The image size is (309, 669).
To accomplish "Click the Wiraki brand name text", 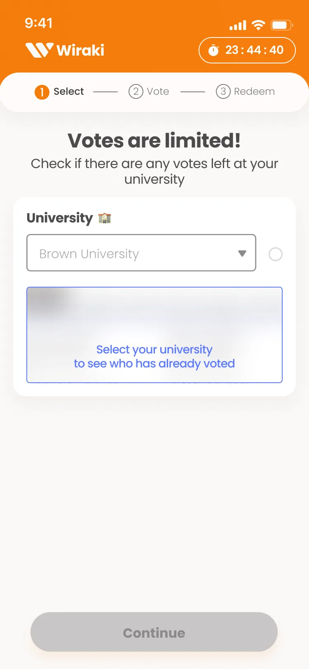I will [80, 50].
